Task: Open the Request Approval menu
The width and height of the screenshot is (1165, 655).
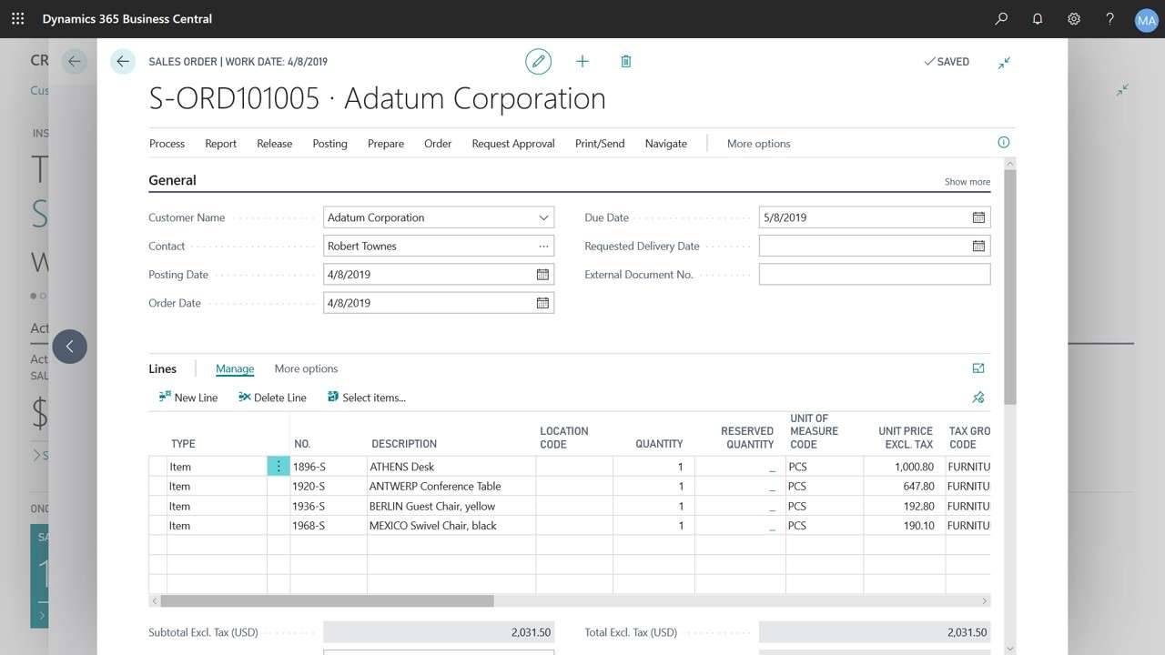Action: [513, 144]
